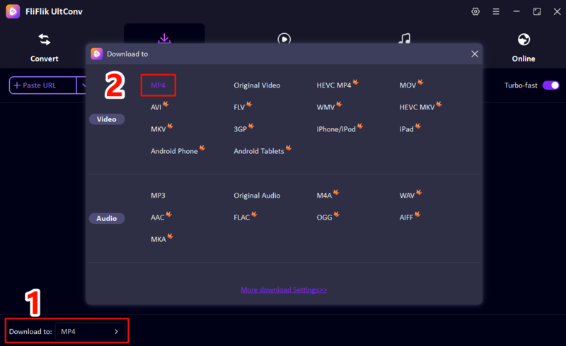Viewport: 566px width, 346px height.
Task: Select MKA audio format
Action: 158,239
